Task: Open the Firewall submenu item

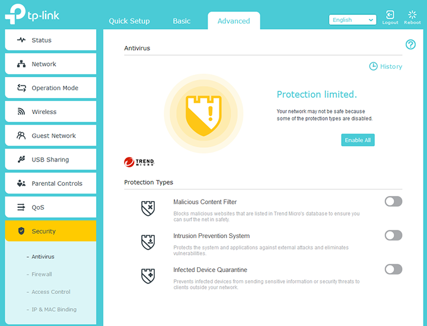Action: (42, 274)
